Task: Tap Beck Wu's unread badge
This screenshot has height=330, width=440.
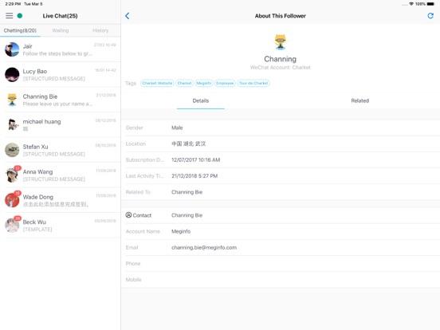Action: 18,218
